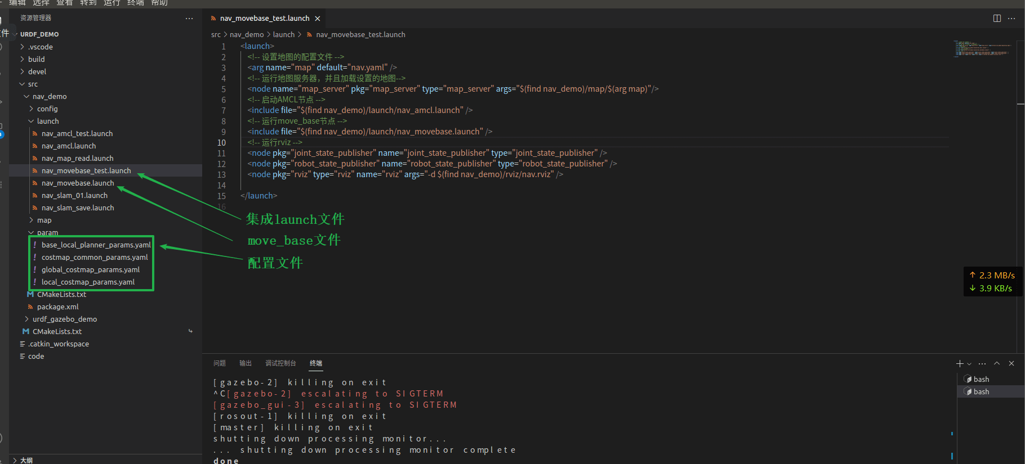The width and height of the screenshot is (1025, 464).
Task: Collapse the nav_demo folder
Action: [50, 96]
